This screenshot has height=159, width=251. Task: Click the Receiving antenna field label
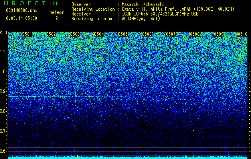[92, 19]
